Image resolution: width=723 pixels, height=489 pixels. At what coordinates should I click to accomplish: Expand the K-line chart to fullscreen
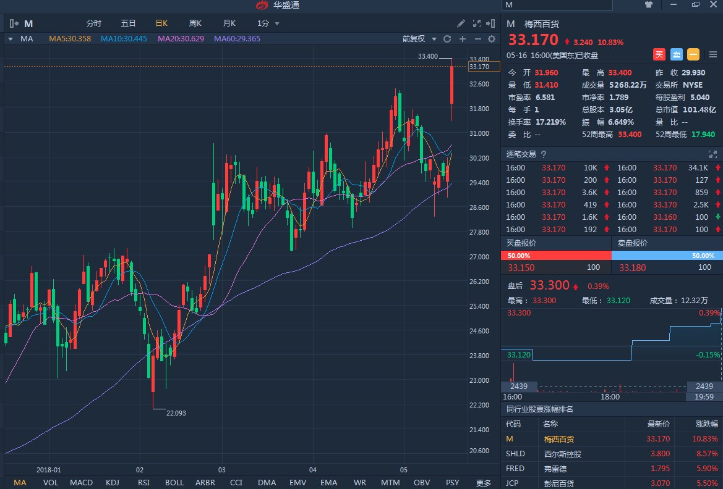click(x=477, y=23)
